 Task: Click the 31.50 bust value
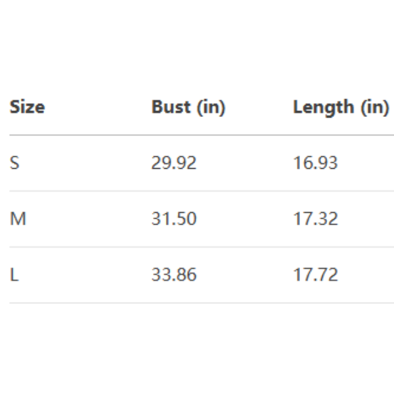[174, 219]
